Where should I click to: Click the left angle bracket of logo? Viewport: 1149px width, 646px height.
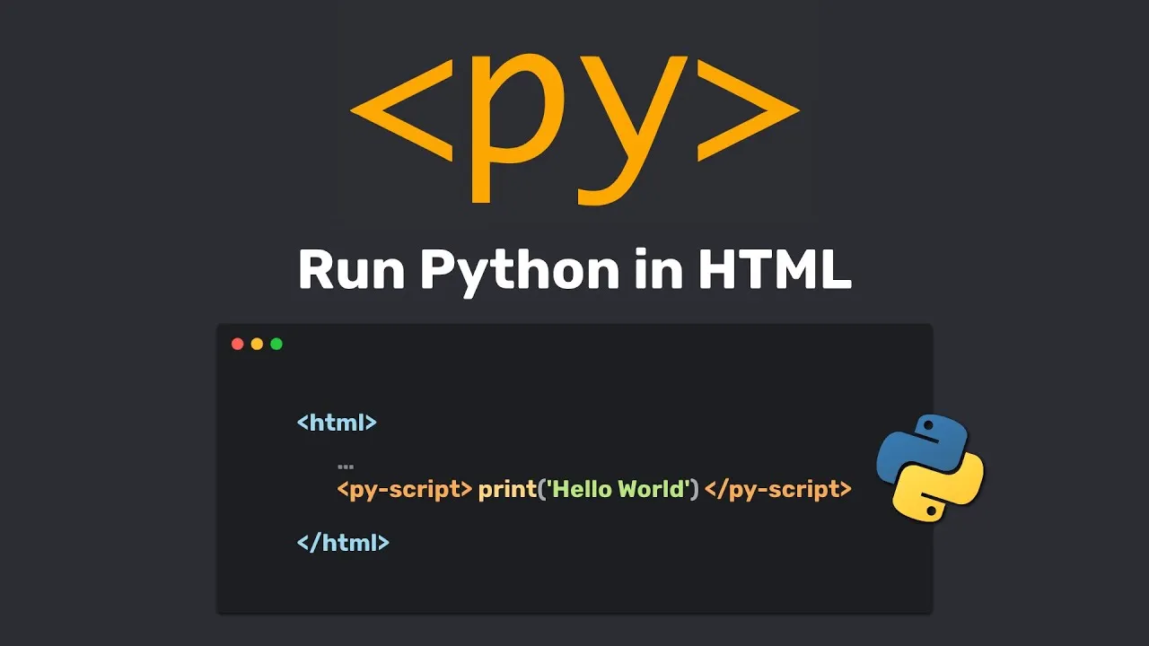pyautogui.click(x=401, y=110)
